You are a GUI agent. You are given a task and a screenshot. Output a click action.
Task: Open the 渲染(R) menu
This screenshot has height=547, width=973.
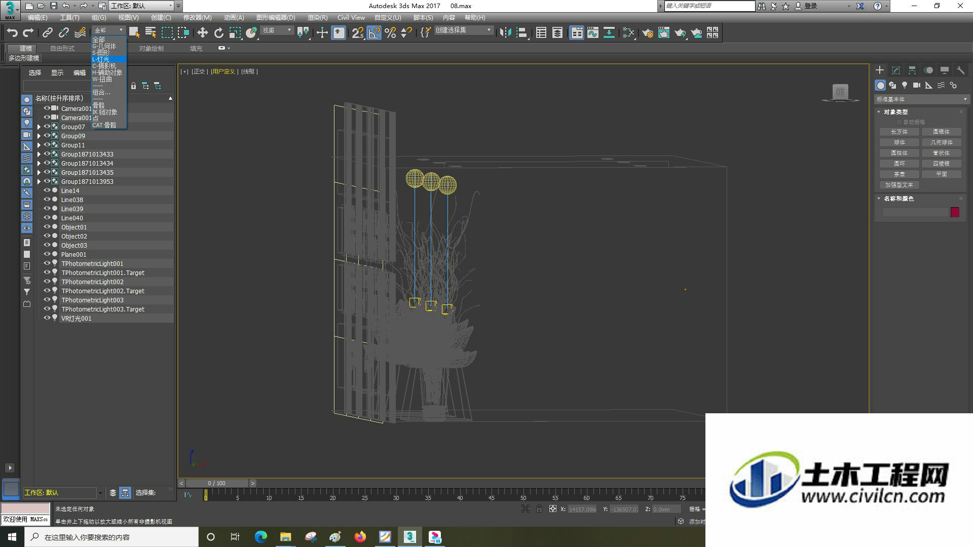(x=317, y=17)
